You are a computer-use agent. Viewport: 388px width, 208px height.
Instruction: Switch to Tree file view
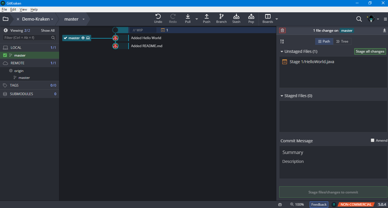342,41
